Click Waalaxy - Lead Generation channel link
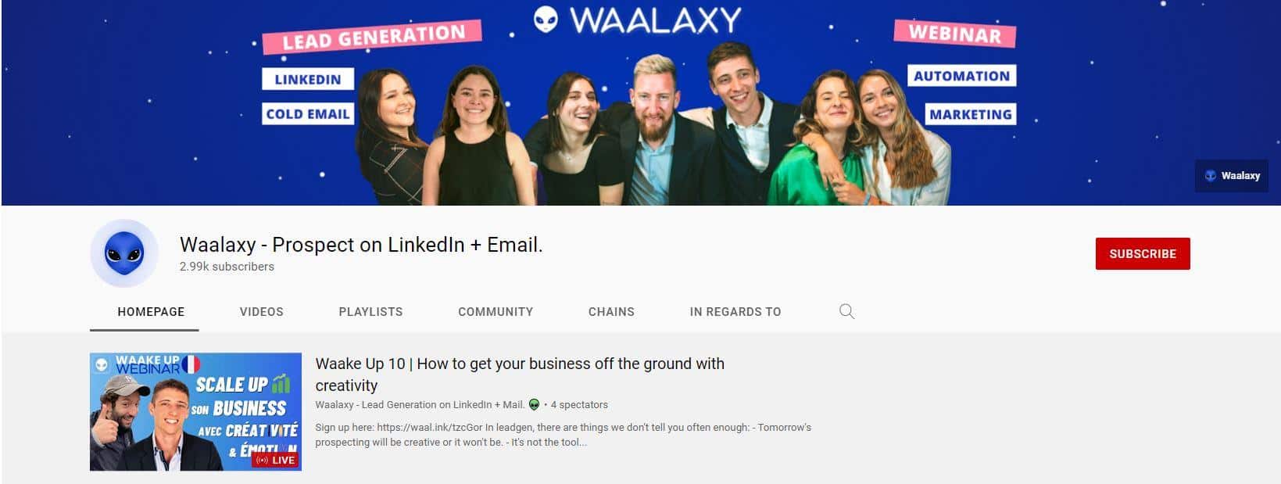The height and width of the screenshot is (484, 1281). pyautogui.click(x=420, y=404)
